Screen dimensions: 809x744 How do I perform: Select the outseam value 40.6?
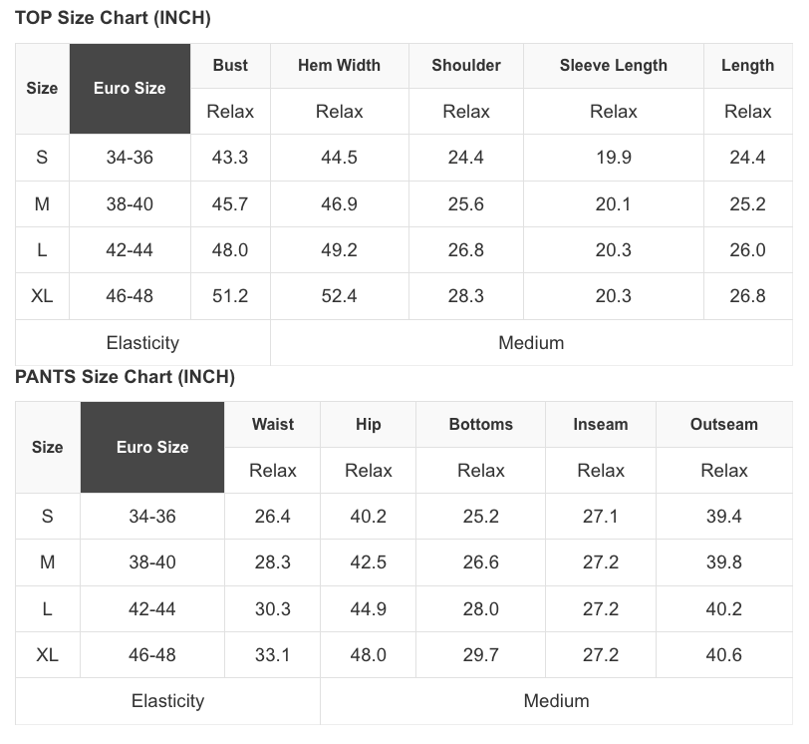pyautogui.click(x=724, y=655)
